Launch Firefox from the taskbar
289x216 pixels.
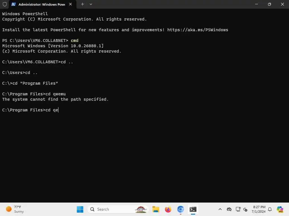pos(168,209)
